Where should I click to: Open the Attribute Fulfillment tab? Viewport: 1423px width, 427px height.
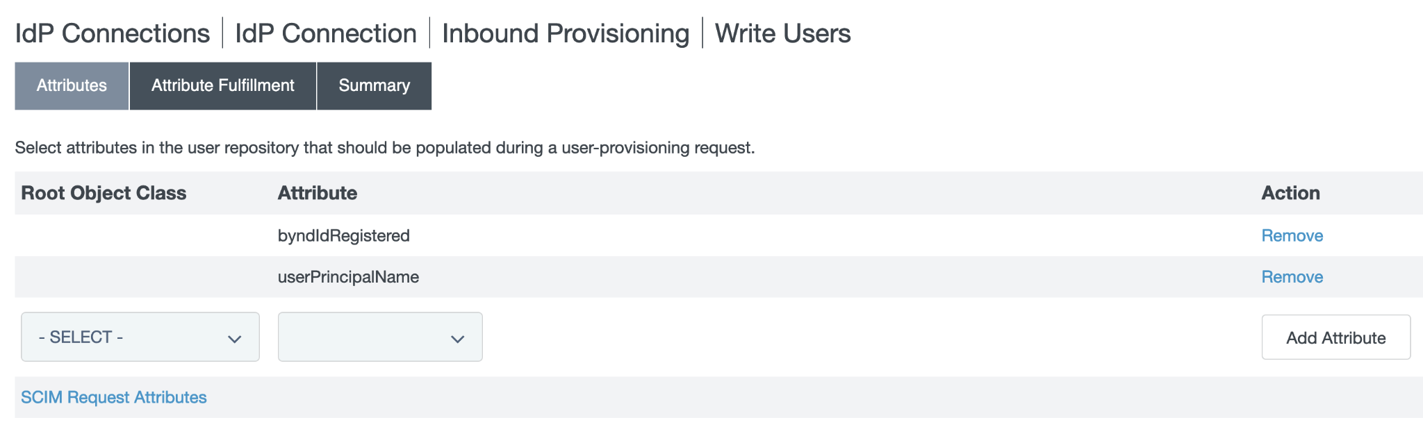pos(222,85)
